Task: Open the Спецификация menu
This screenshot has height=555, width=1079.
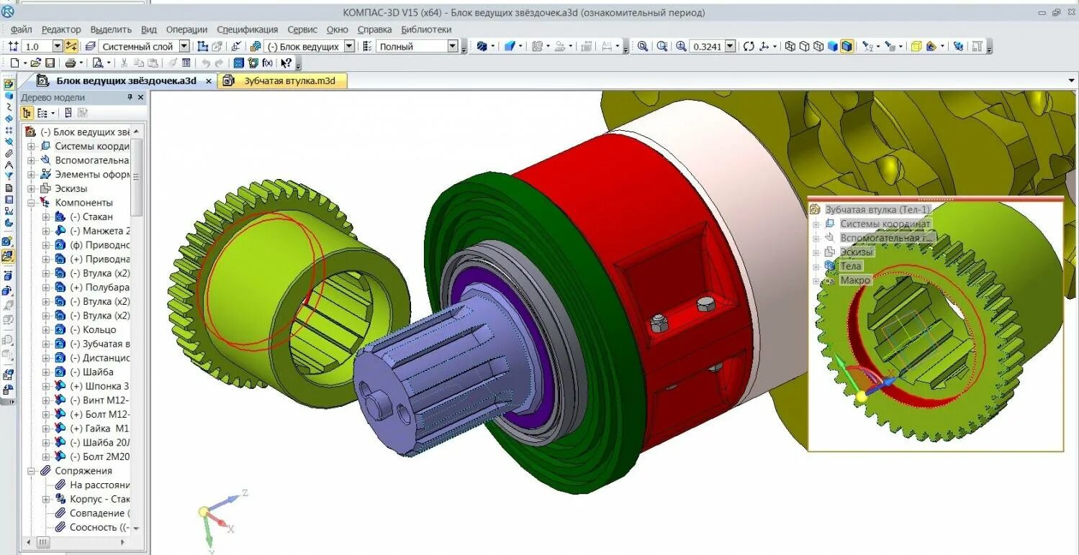Action: coord(247,29)
